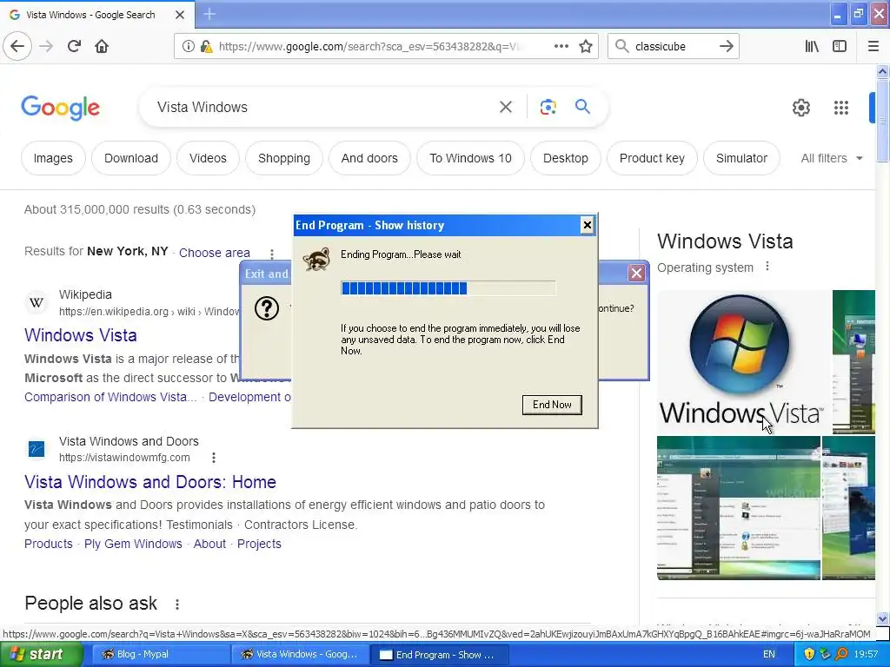
Task: Click the page scrollbar down arrow
Action: [x=882, y=618]
